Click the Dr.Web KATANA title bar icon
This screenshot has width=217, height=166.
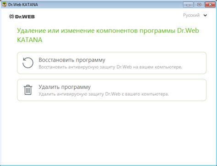click(4, 5)
